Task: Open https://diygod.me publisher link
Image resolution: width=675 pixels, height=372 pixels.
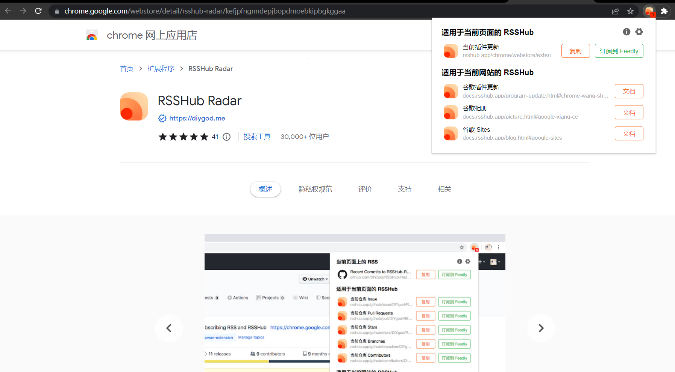Action: (197, 118)
